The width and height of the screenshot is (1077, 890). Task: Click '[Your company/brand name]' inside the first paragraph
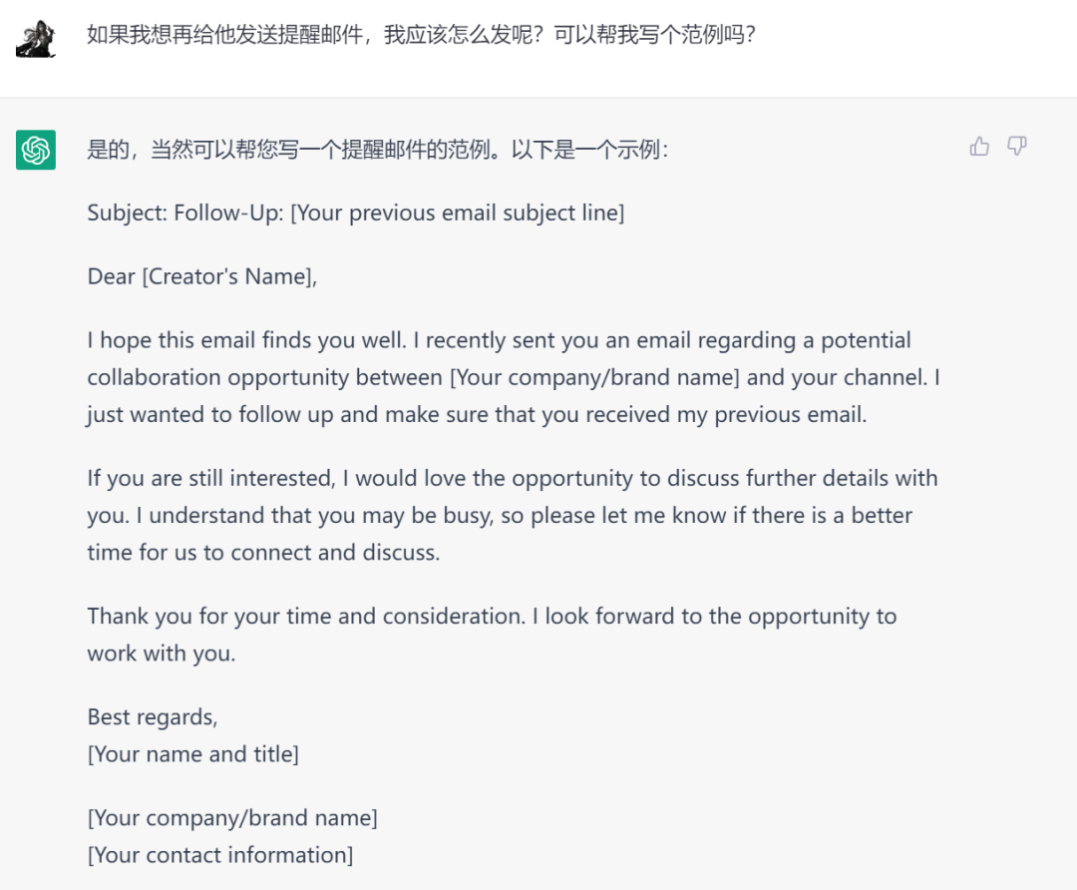[594, 377]
